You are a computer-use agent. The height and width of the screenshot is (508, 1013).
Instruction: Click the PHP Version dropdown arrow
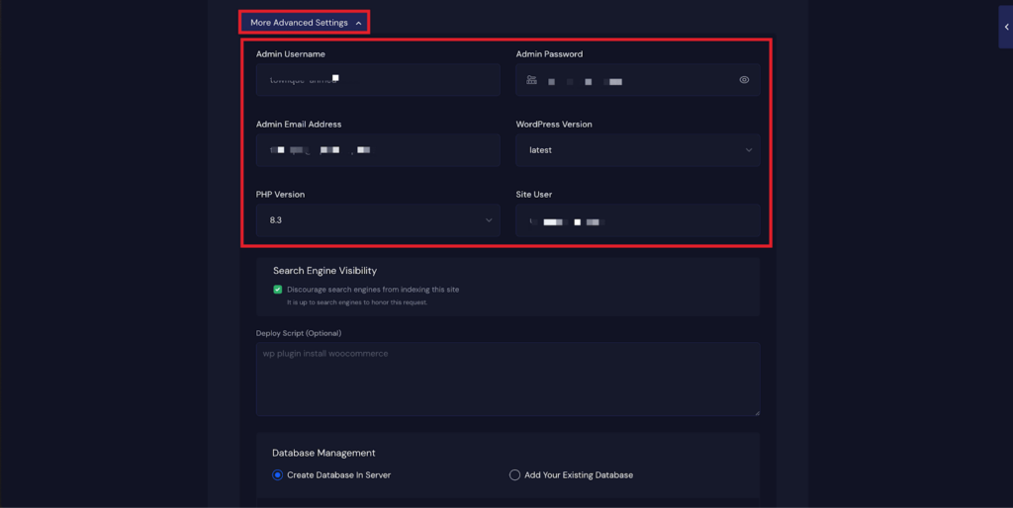pos(488,220)
